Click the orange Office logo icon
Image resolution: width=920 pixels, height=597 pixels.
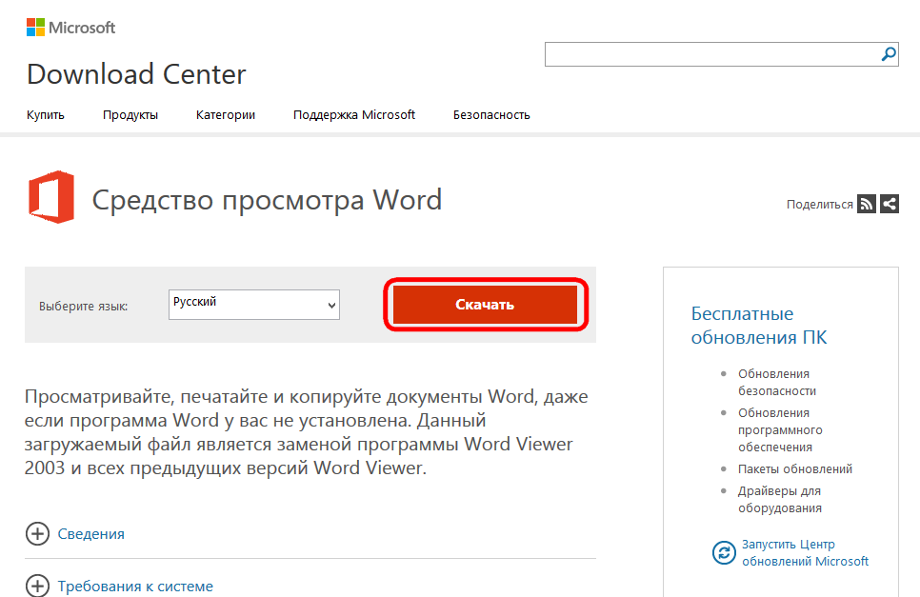[x=50, y=197]
